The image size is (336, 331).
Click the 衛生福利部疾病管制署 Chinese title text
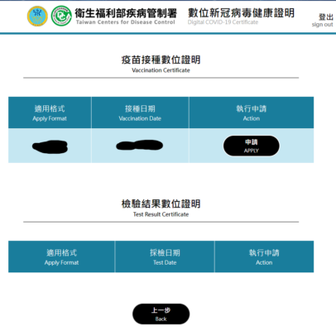[126, 13]
